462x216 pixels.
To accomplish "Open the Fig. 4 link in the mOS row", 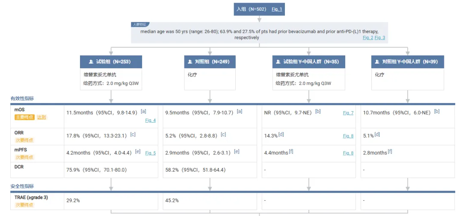I will [x=150, y=121].
